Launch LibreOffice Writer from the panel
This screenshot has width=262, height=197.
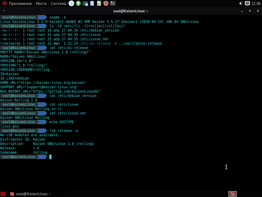tap(92, 3)
